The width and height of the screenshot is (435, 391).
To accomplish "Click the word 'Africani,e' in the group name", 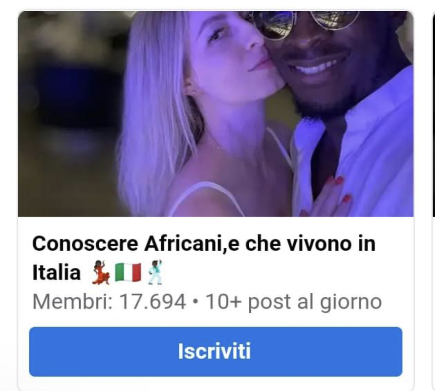I will point(192,244).
